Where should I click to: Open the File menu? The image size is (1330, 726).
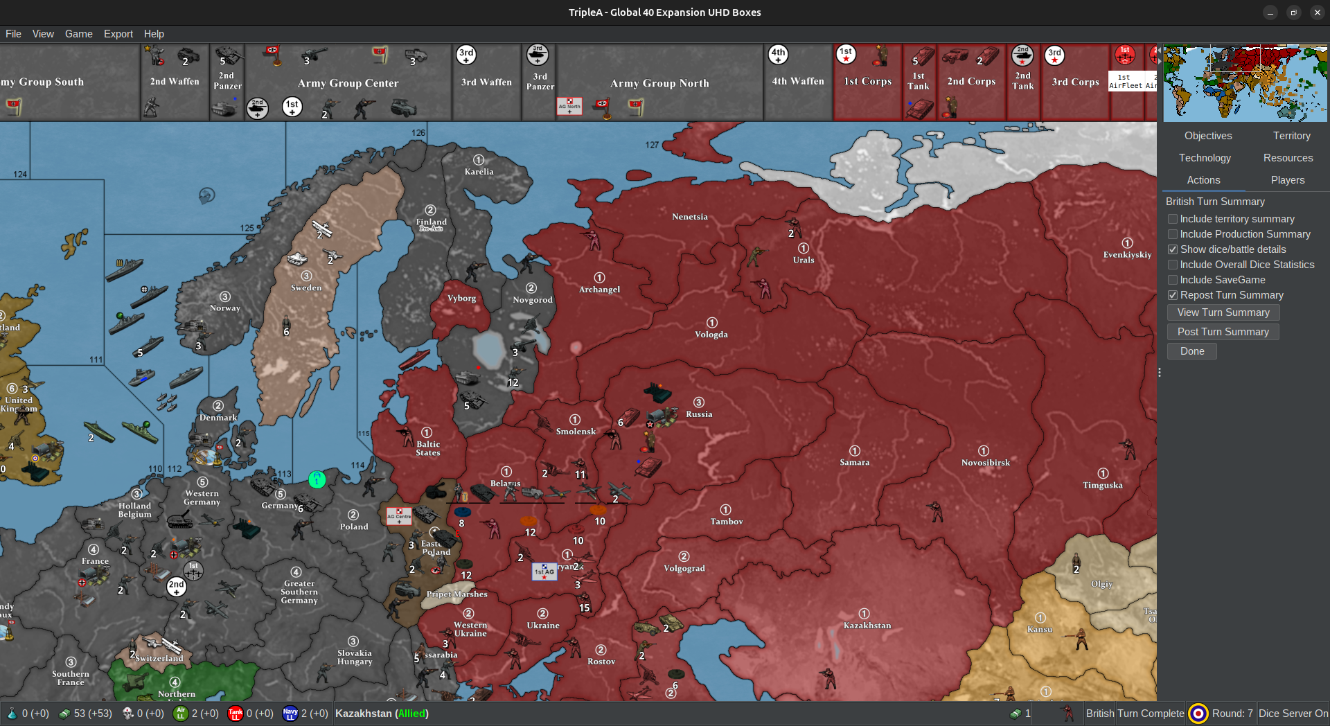click(13, 34)
